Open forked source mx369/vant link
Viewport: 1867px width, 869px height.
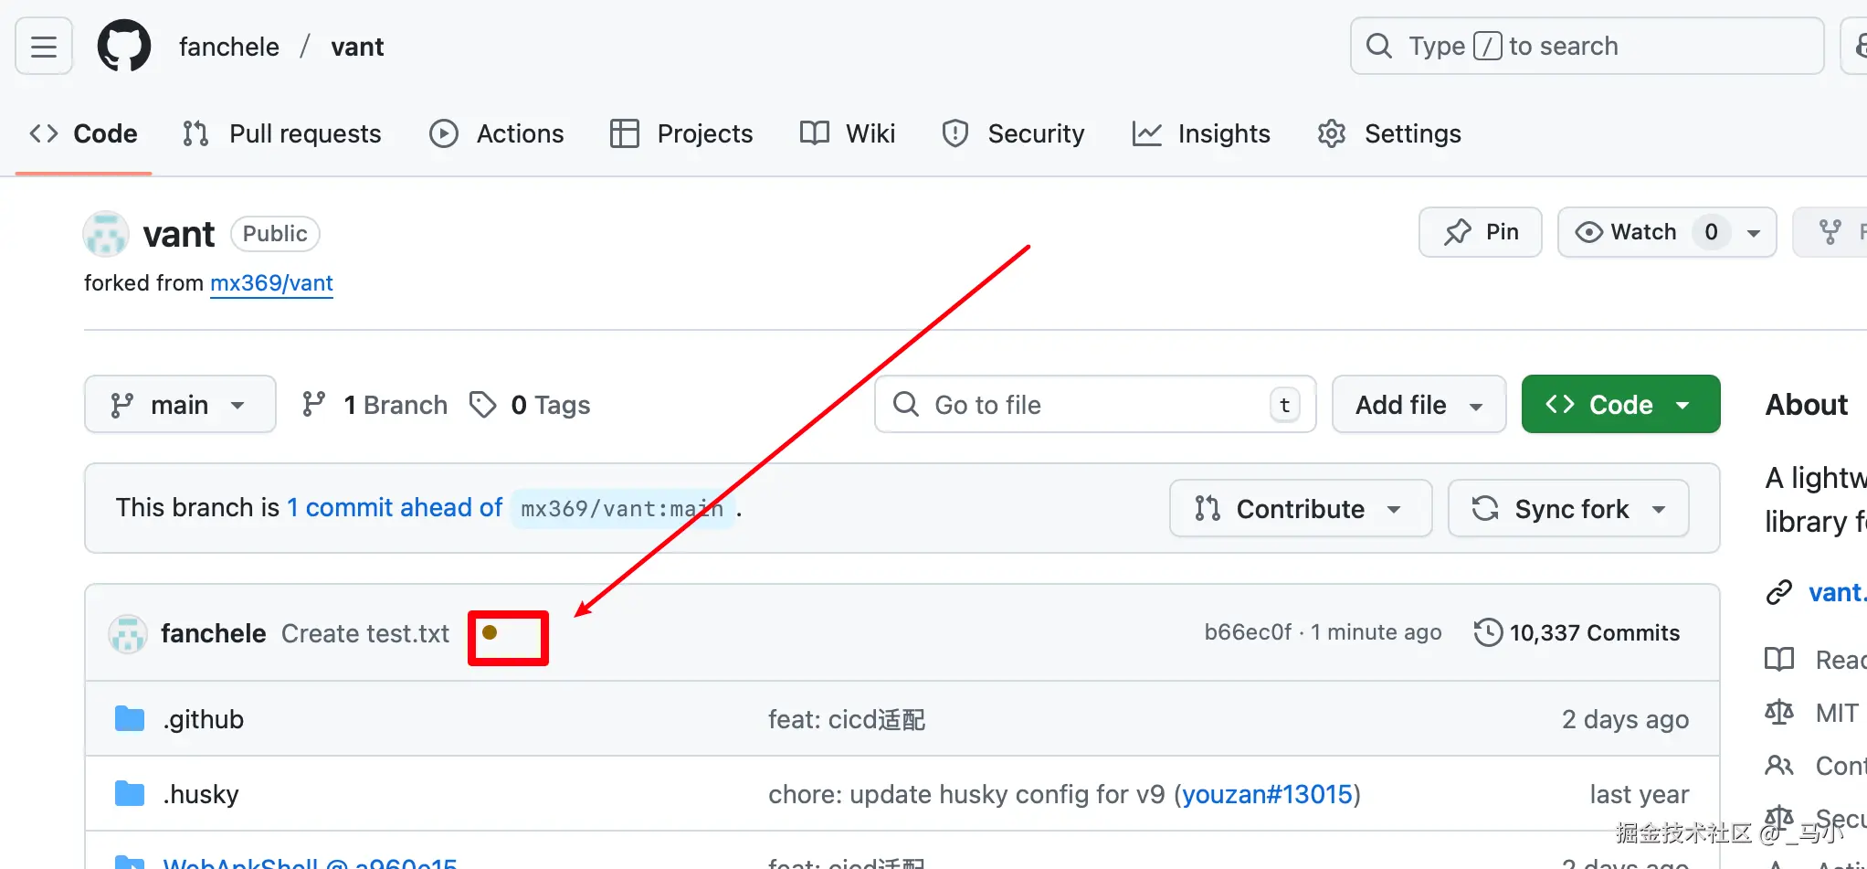click(271, 283)
